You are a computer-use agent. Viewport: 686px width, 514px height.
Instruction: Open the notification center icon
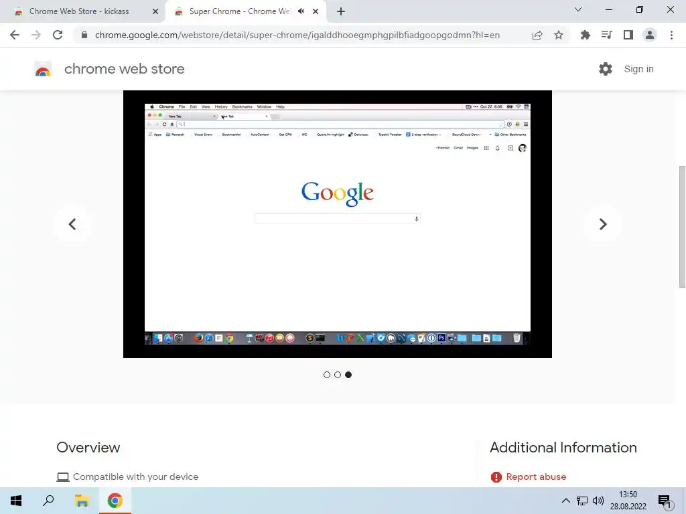[665, 501]
